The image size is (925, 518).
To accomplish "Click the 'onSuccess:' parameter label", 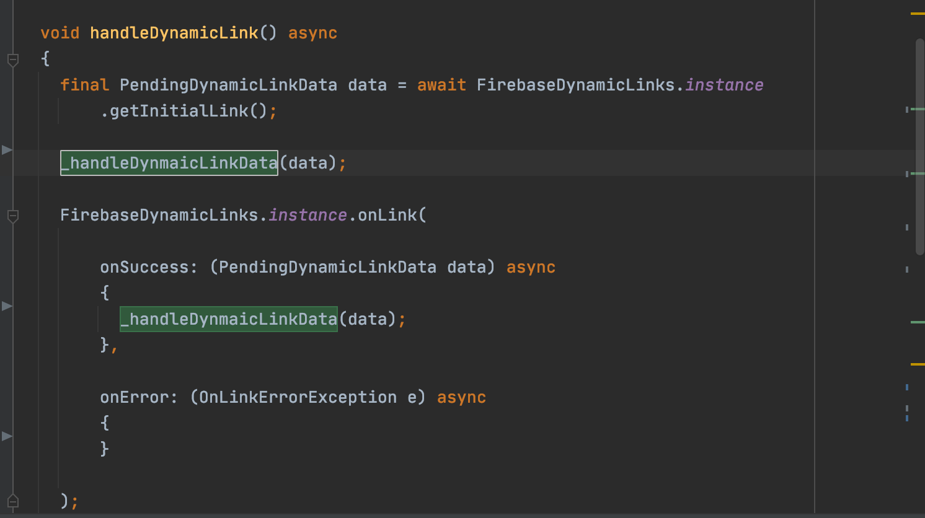I will pos(149,267).
